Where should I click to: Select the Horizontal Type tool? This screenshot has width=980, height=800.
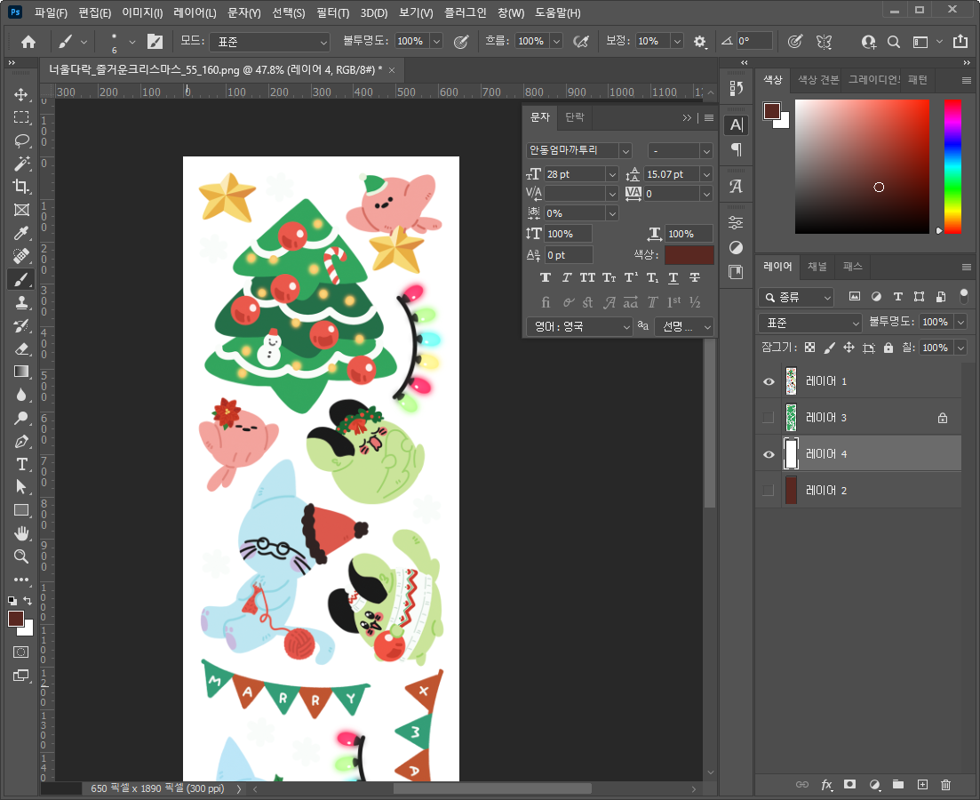point(21,464)
